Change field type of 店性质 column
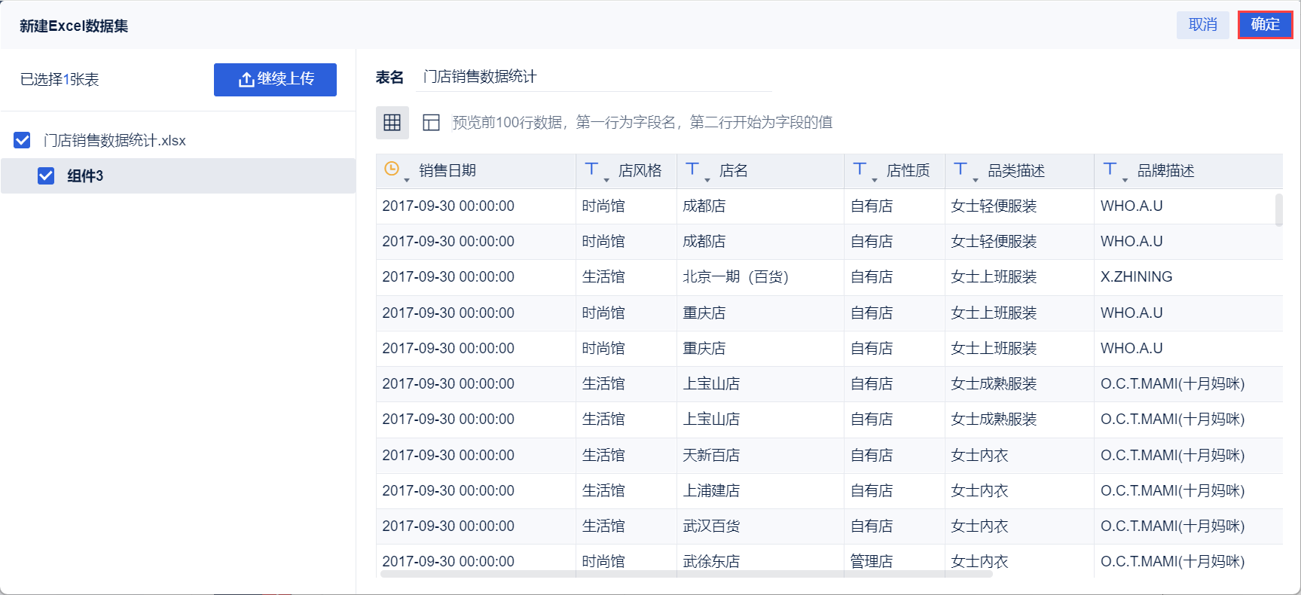This screenshot has height=595, width=1301. tap(864, 171)
